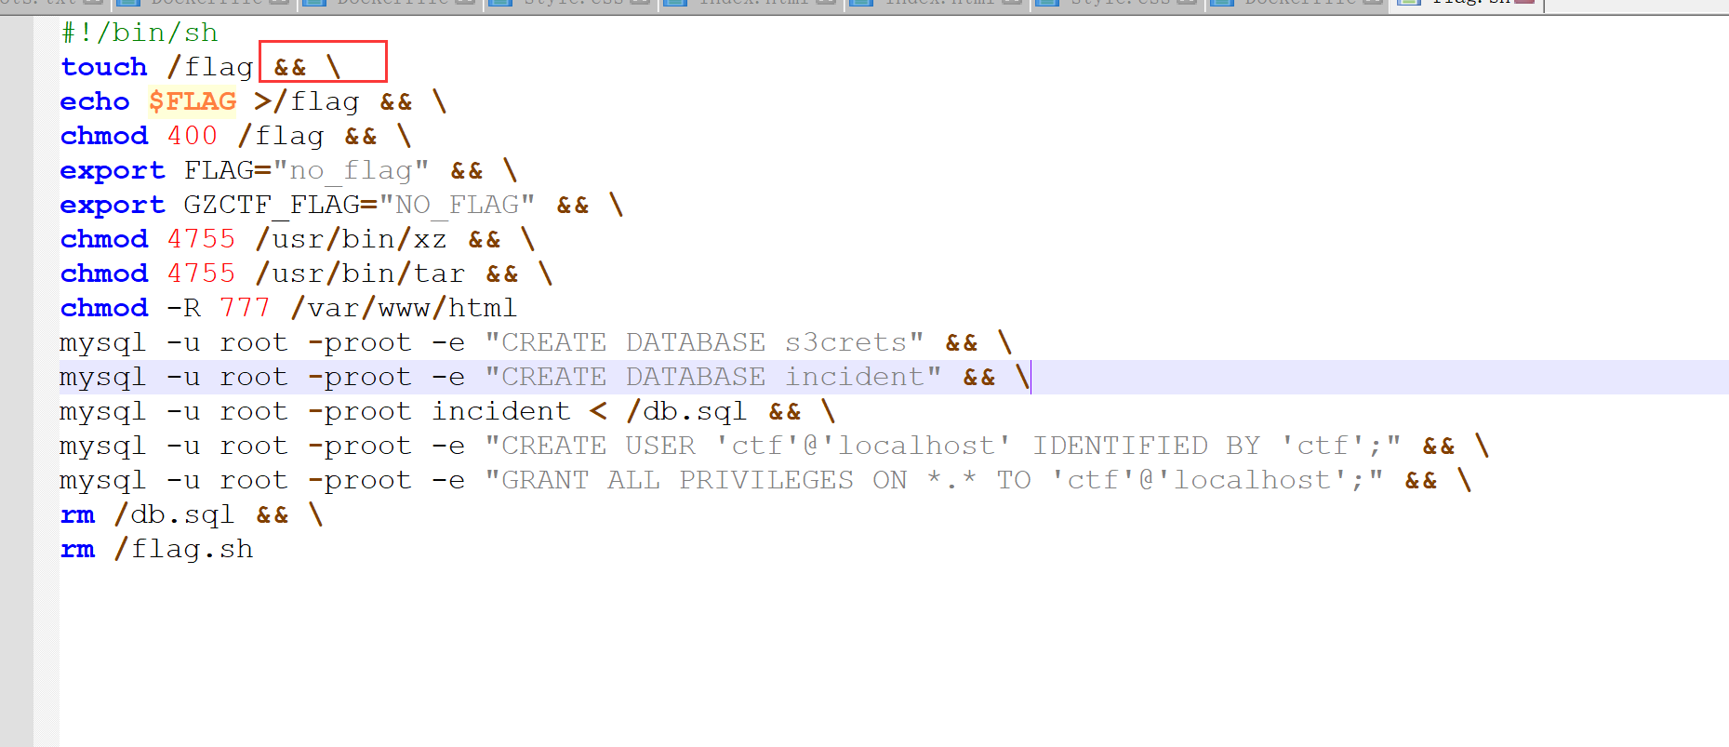
Task: Click the '<' redirect before /db.sql
Action: pos(598,411)
